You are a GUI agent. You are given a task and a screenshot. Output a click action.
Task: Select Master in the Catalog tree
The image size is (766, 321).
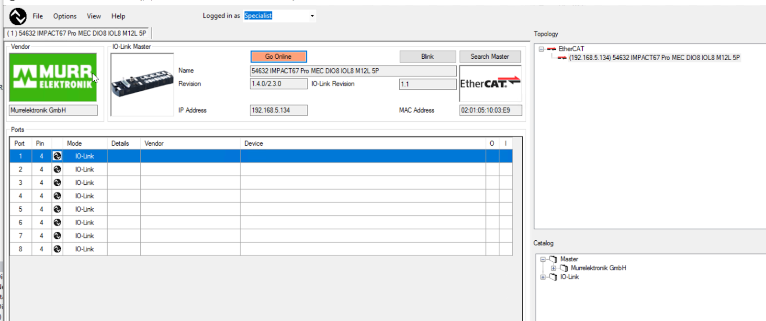(x=569, y=259)
